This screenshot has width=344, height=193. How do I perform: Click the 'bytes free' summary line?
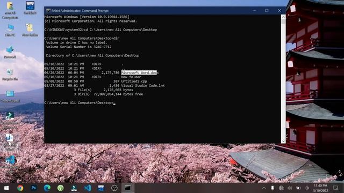coord(109,94)
